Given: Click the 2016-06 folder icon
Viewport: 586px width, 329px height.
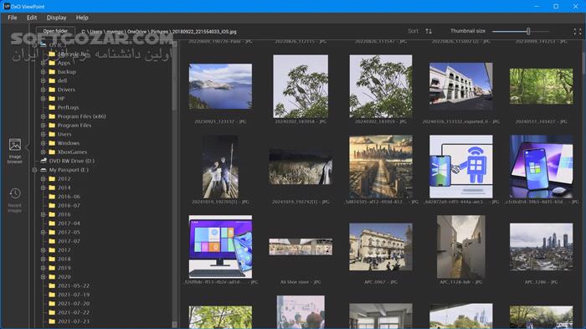Looking at the screenshot, I should [52, 196].
